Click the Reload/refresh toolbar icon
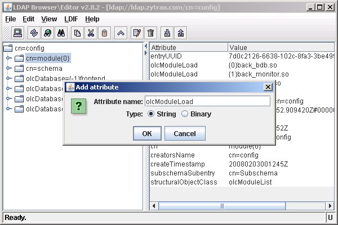 34,33
